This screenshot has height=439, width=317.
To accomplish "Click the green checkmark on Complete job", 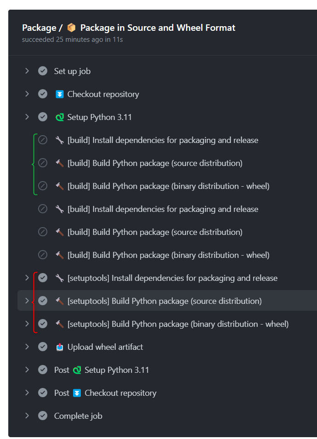I will [x=43, y=416].
